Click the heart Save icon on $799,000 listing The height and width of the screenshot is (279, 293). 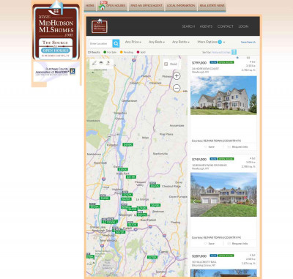pyautogui.click(x=205, y=146)
